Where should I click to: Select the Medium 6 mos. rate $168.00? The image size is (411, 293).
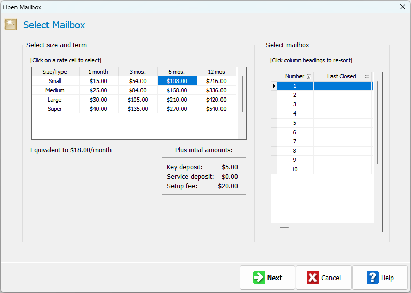[177, 90]
